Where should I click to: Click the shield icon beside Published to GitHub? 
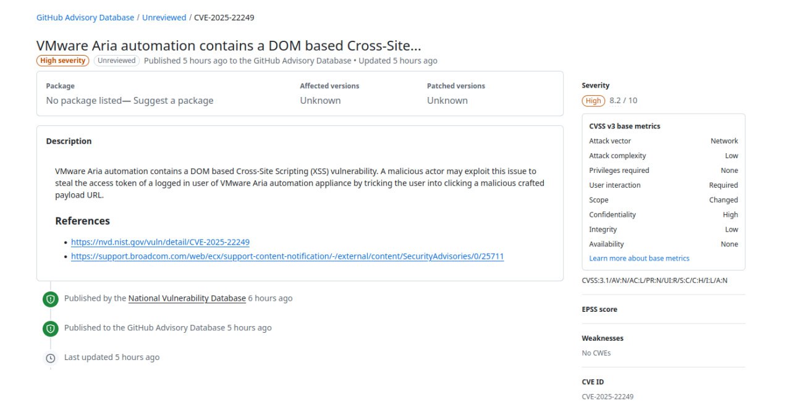51,329
